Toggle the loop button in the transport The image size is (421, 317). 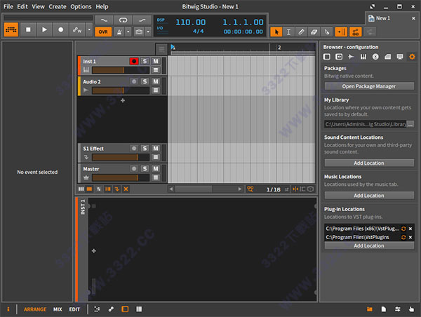coord(123,20)
